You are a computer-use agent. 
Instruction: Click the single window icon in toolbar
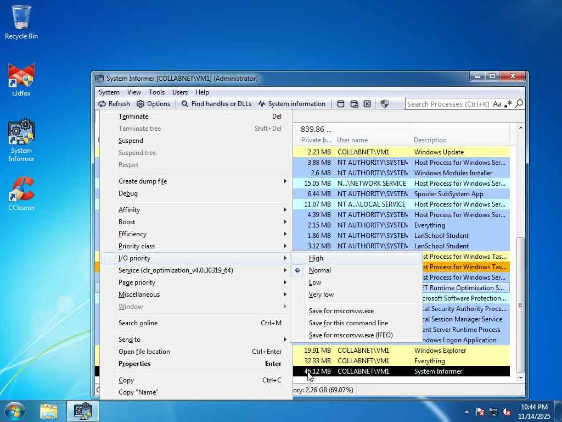coord(341,104)
